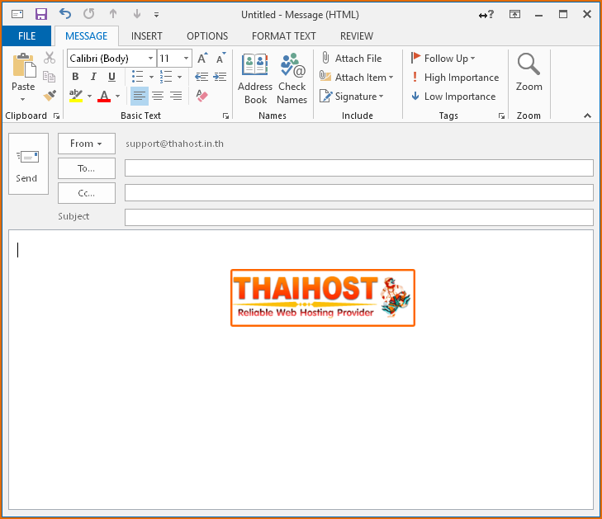Switch to the REVIEW tab
This screenshot has height=519, width=602.
pyautogui.click(x=357, y=36)
